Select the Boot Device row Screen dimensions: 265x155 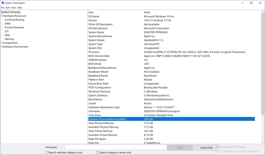171,99
